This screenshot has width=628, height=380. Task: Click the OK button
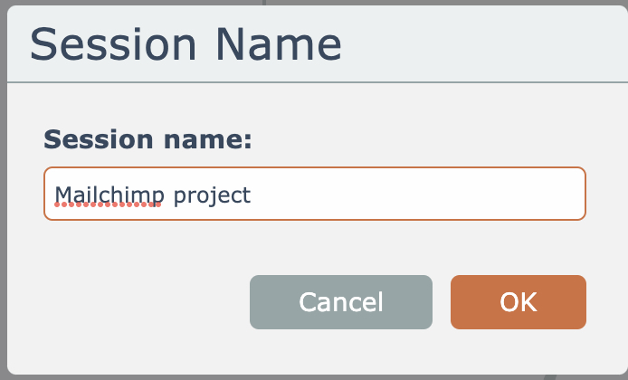[518, 302]
